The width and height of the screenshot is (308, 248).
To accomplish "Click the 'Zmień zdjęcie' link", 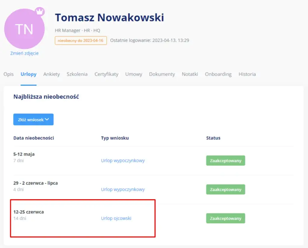I will click(x=24, y=53).
